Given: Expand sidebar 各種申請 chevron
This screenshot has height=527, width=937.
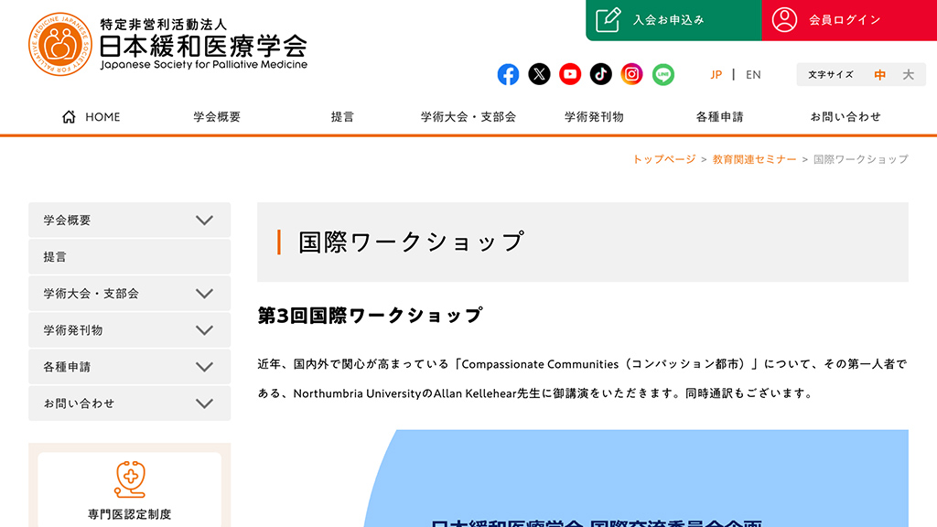Looking at the screenshot, I should [204, 367].
